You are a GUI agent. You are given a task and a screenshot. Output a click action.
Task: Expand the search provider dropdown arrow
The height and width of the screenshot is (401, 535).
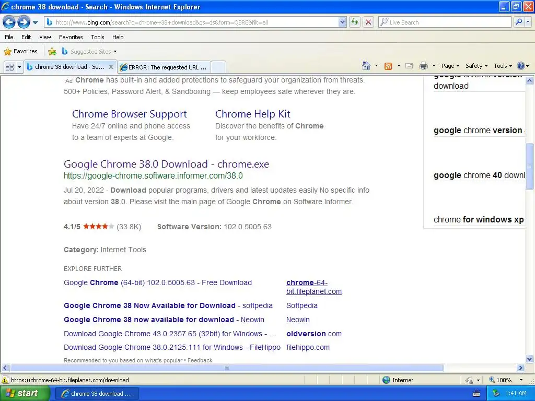528,22
